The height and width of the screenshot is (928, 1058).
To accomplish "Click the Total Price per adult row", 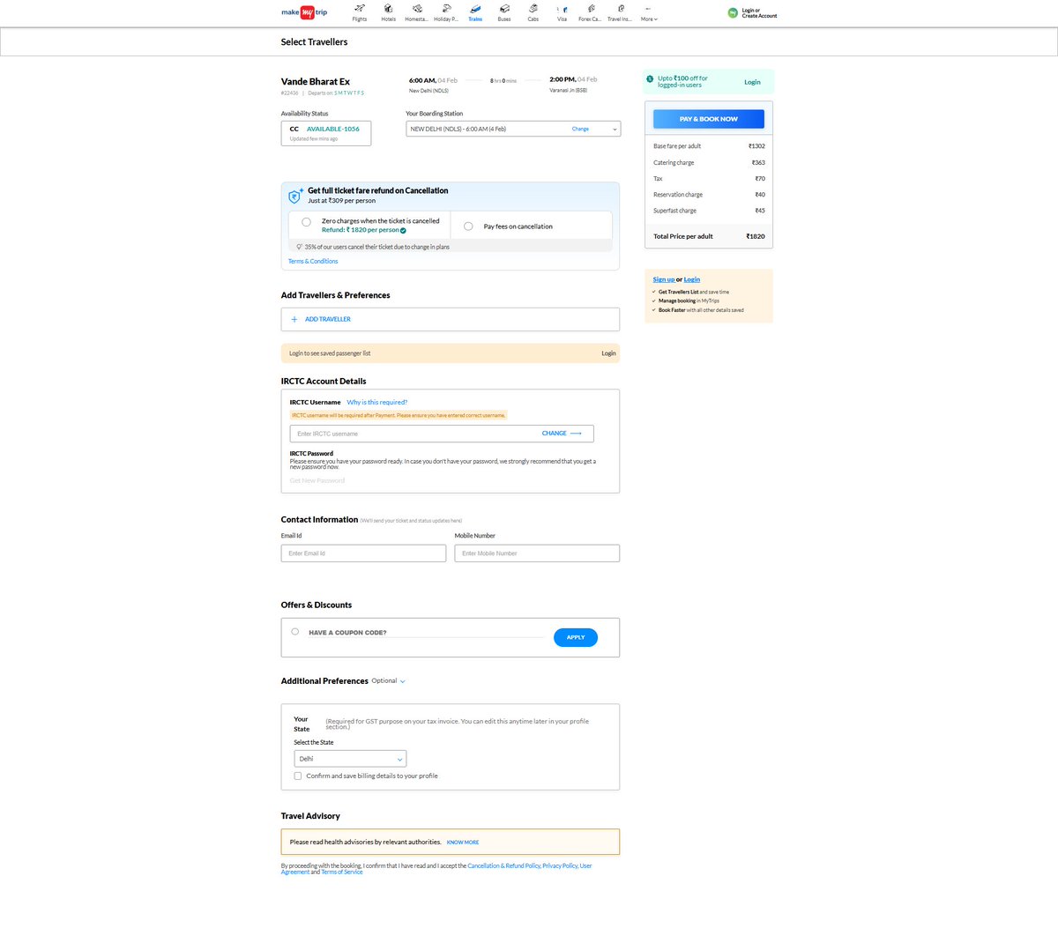I will coord(709,236).
